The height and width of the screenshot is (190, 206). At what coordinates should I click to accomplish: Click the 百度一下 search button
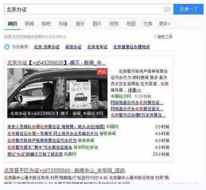pyautogui.click(x=188, y=9)
